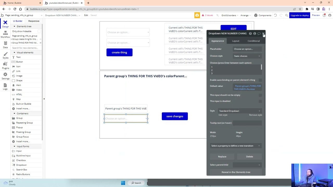
Task: Add a Radio Buttons element
Action: point(23,174)
